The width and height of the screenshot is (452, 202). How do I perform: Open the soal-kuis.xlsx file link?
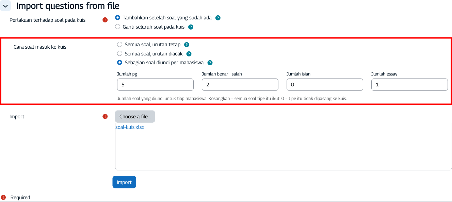pos(130,127)
